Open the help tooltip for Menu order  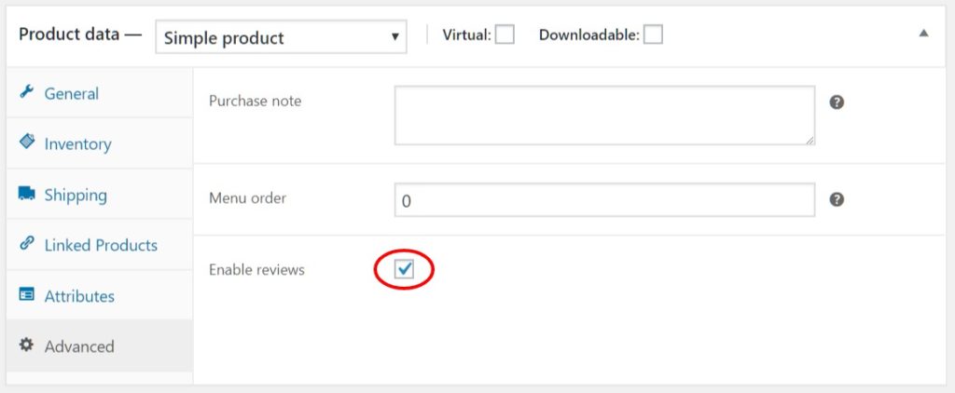[837, 199]
